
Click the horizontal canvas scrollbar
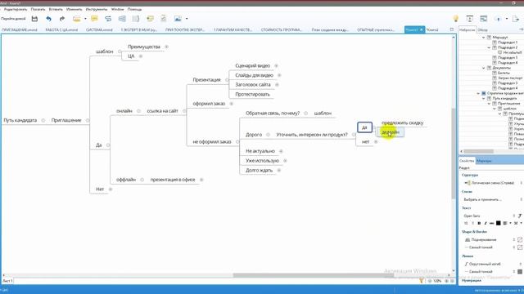coord(313,275)
